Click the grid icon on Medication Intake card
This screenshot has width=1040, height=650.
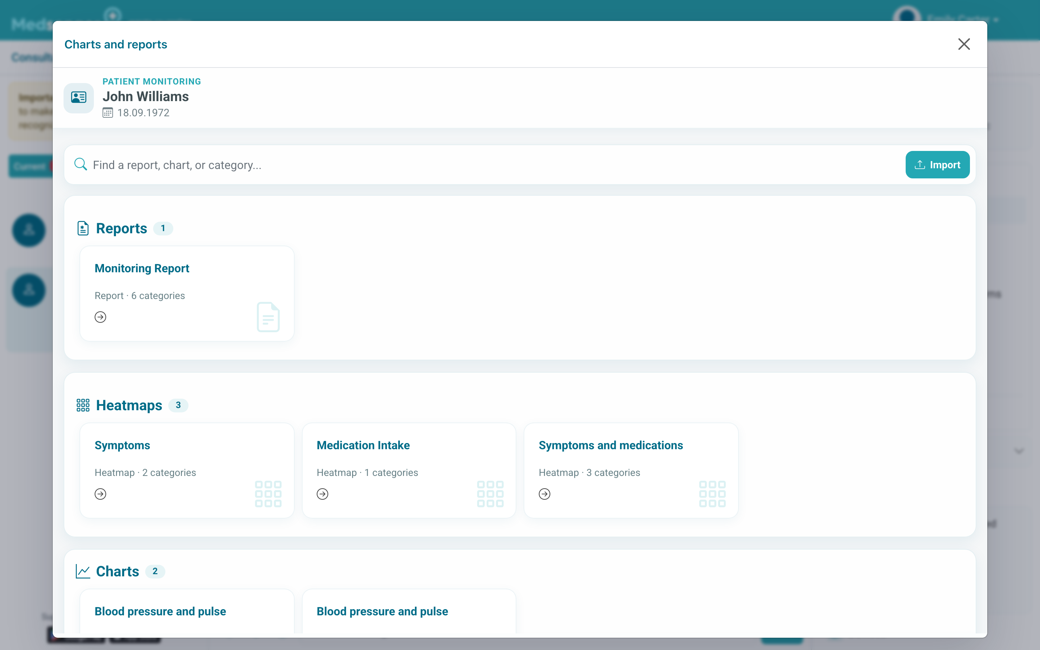490,494
